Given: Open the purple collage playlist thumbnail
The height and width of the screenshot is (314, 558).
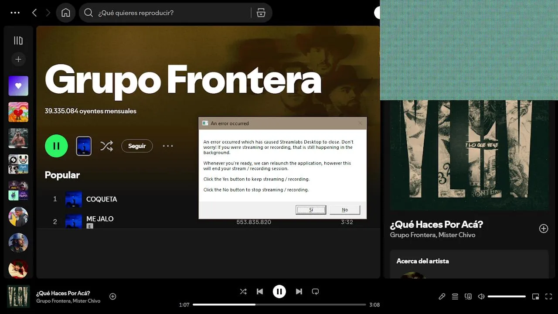Looking at the screenshot, I should click(x=18, y=191).
